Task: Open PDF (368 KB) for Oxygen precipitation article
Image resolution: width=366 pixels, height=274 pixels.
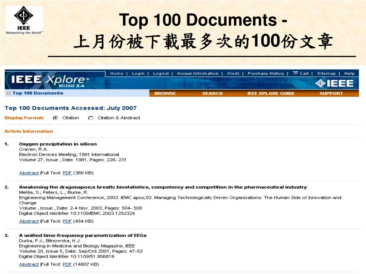Action: tap(67, 173)
